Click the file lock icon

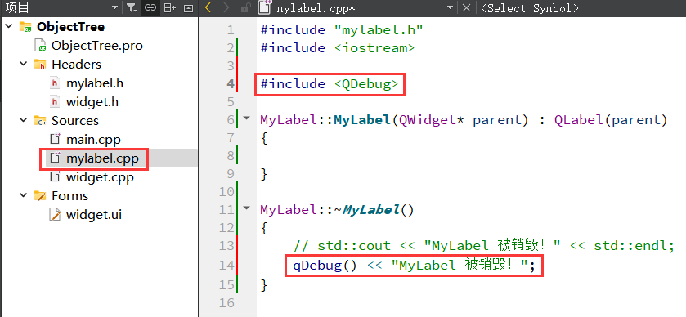coord(246,7)
